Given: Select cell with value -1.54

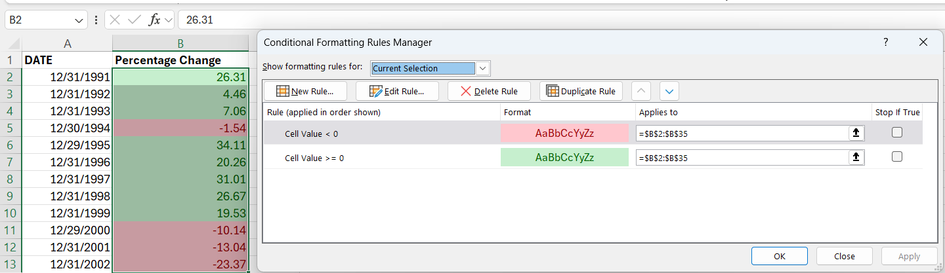Looking at the screenshot, I should [x=180, y=128].
